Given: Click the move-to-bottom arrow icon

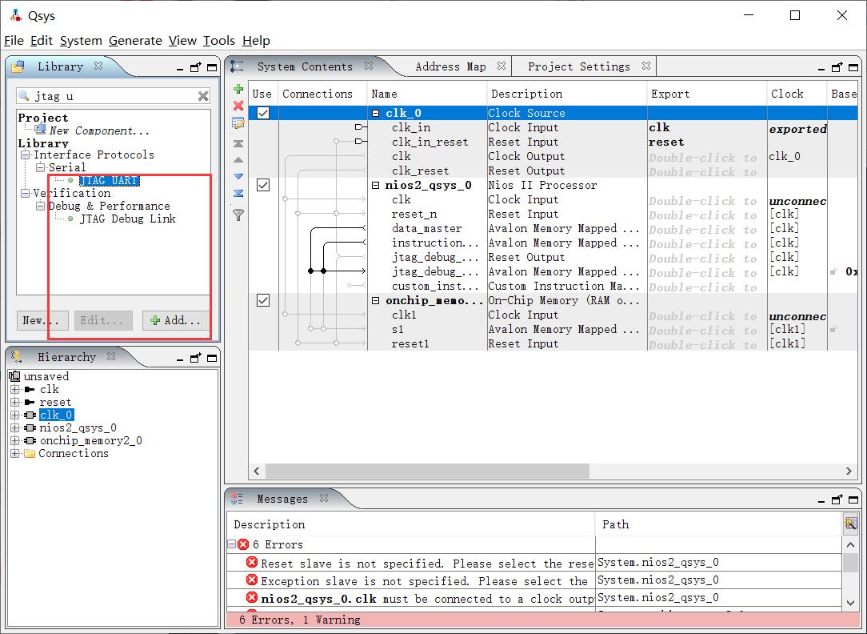Looking at the screenshot, I should point(238,193).
